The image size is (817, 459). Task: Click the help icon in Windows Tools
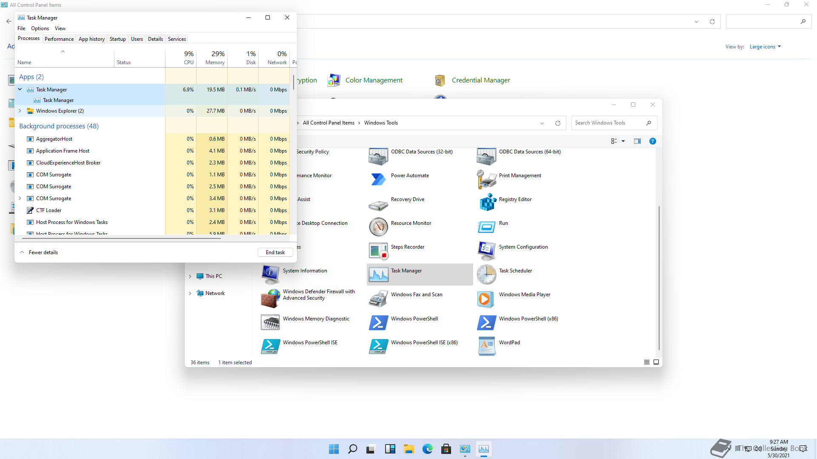[x=652, y=141]
